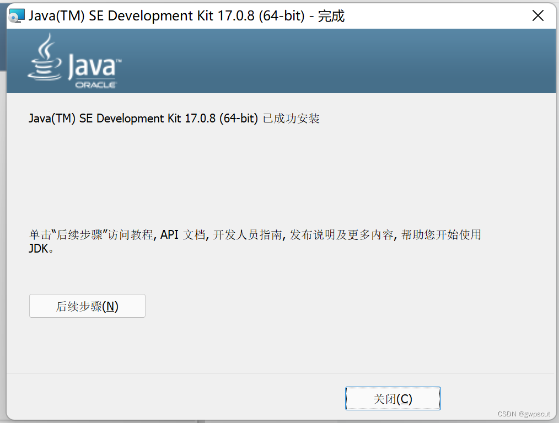Click the installer icon in the title bar
Screen dimensions: 559x423
click(x=17, y=15)
